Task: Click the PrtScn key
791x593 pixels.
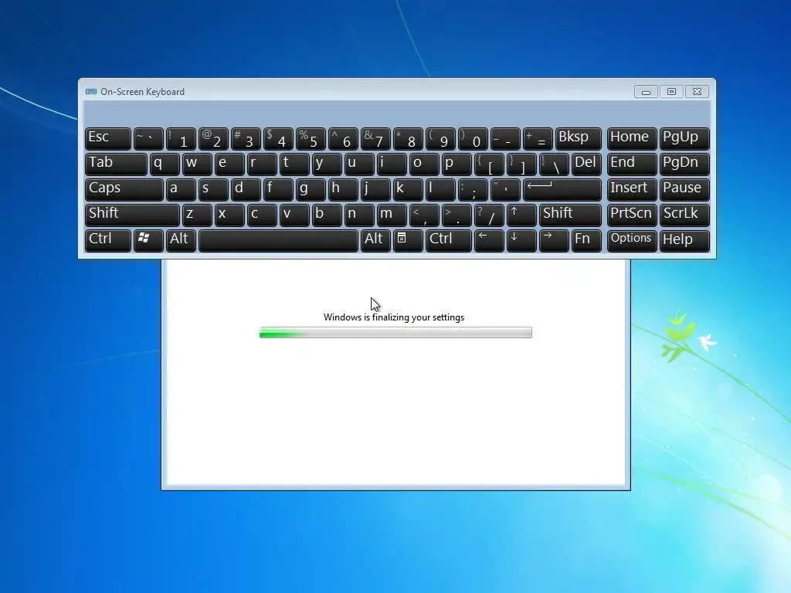Action: 632,215
